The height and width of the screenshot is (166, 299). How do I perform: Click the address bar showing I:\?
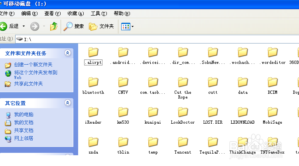157,40
